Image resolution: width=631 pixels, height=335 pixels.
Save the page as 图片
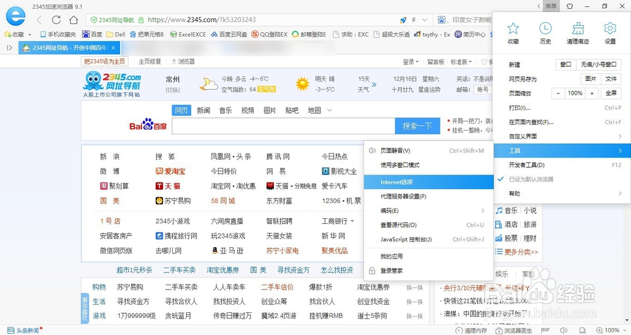[591, 79]
